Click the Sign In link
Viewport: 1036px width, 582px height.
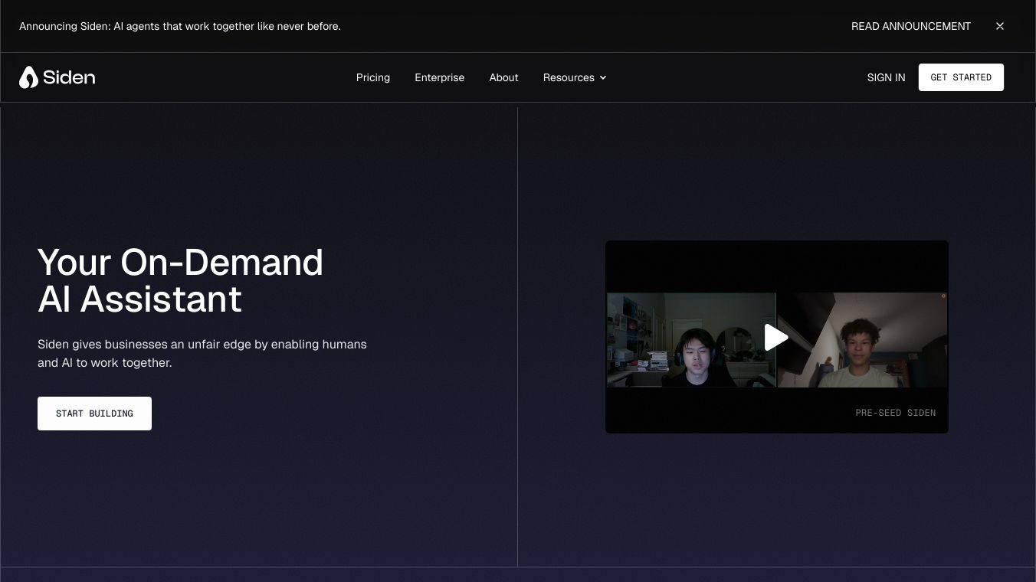[886, 77]
